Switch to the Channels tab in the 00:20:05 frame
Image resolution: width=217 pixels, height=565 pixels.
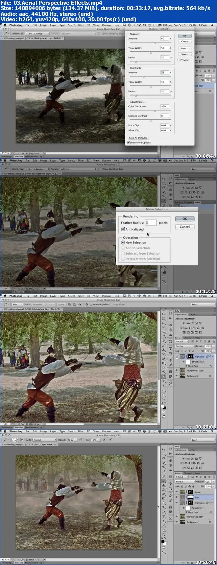tap(188, 338)
